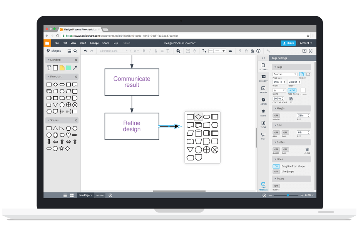Open the History panel
The height and width of the screenshot is (236, 358).
click(x=263, y=101)
